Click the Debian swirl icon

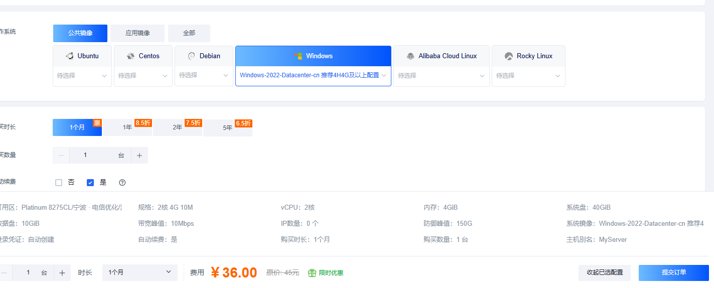[192, 56]
